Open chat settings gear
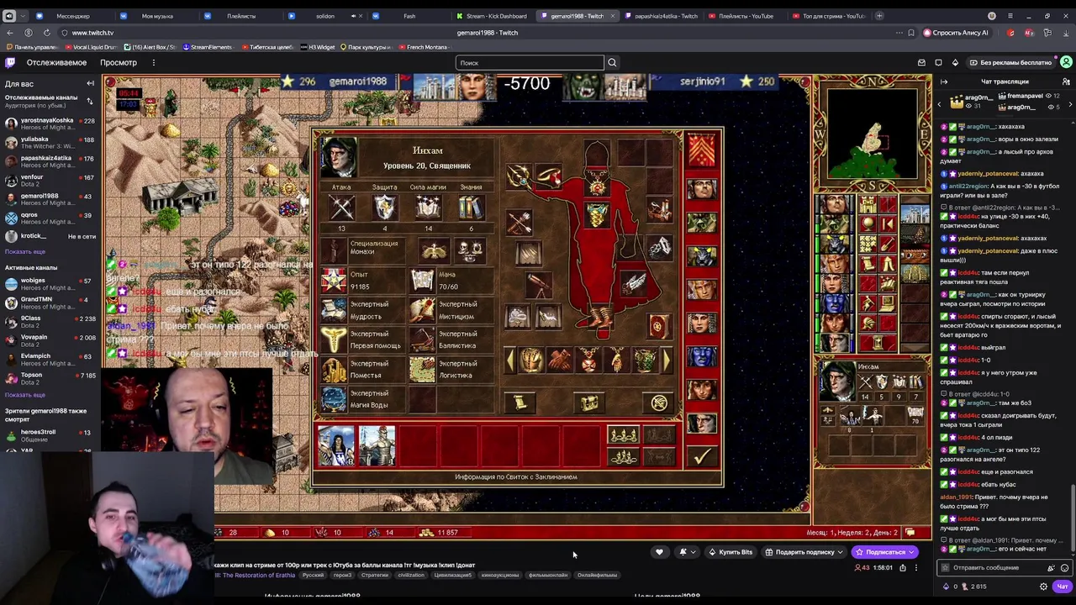The height and width of the screenshot is (605, 1076). pos(1044,586)
